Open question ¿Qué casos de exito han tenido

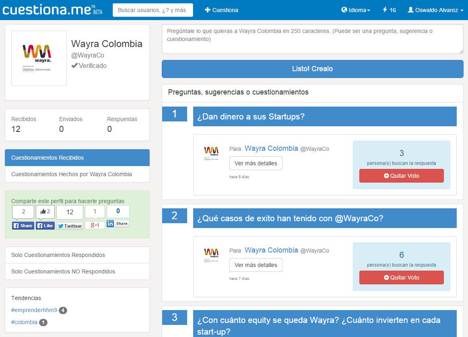(x=325, y=218)
